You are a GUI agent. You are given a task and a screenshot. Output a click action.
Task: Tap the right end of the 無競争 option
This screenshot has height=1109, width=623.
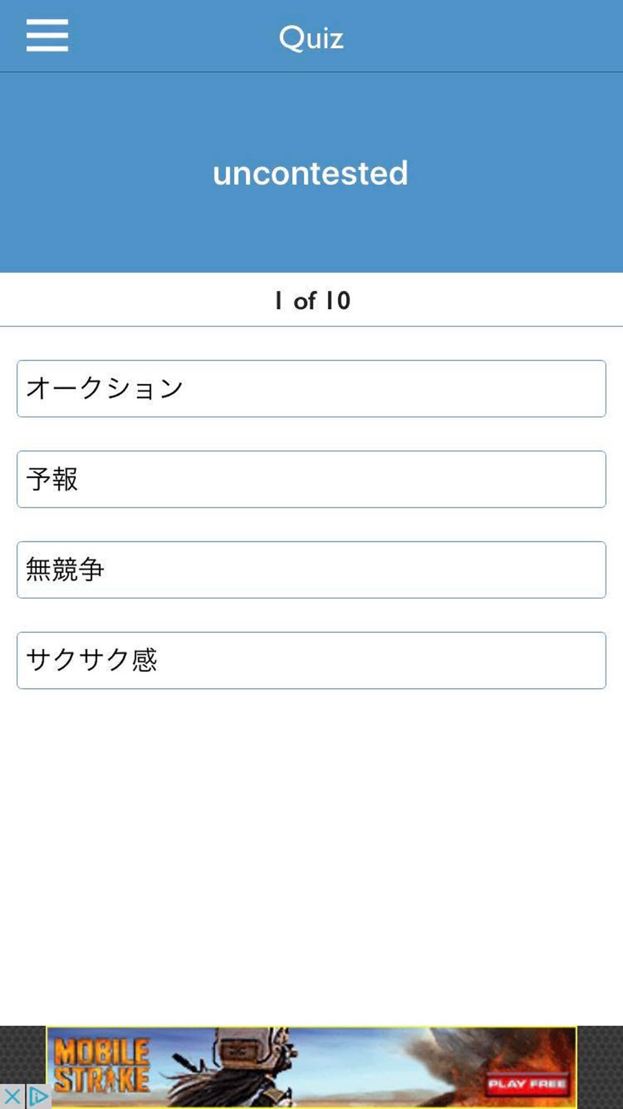click(561, 570)
